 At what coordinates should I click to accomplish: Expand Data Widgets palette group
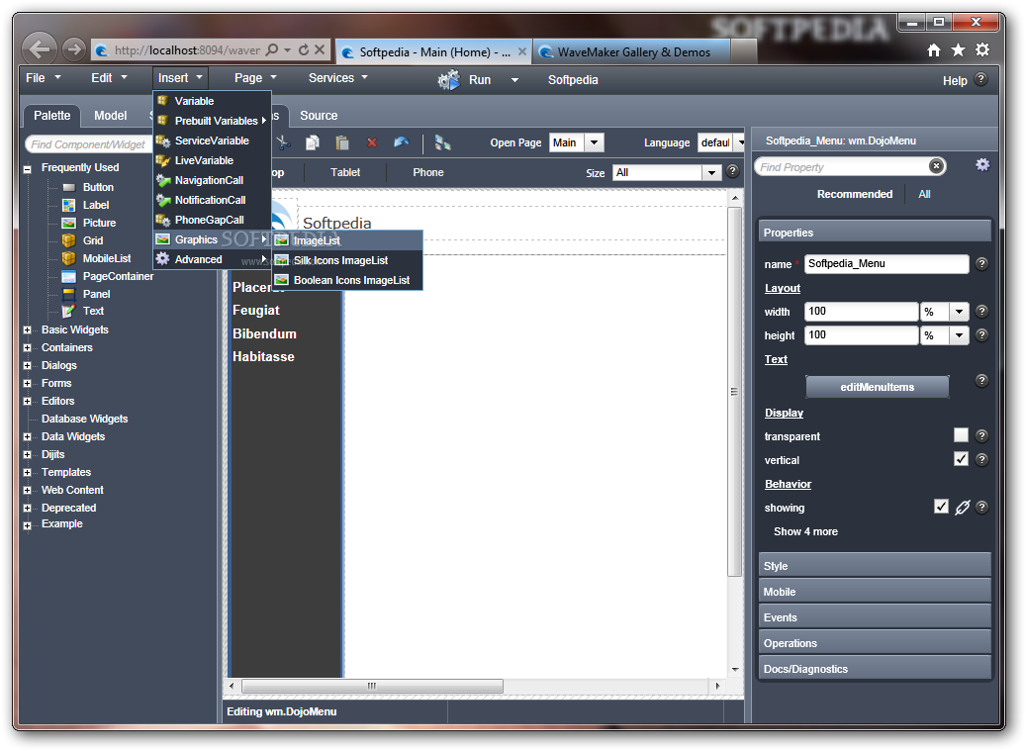click(28, 437)
